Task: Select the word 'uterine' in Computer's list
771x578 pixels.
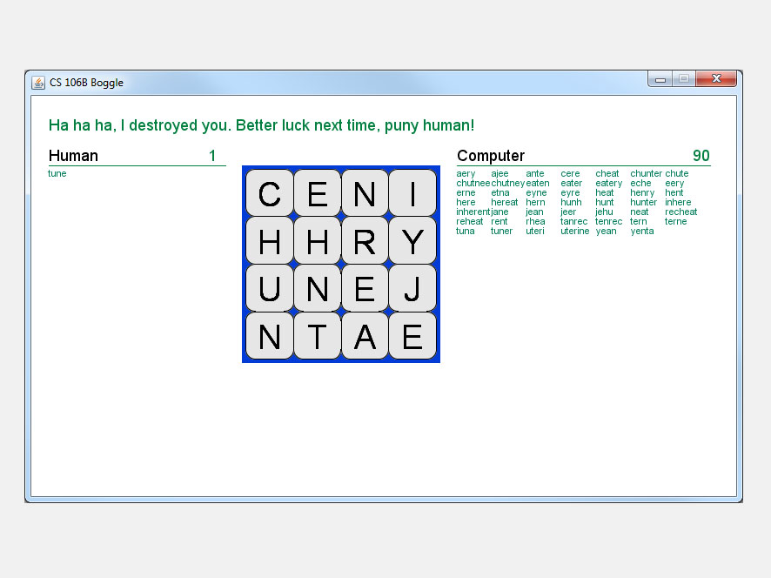Action: point(574,232)
